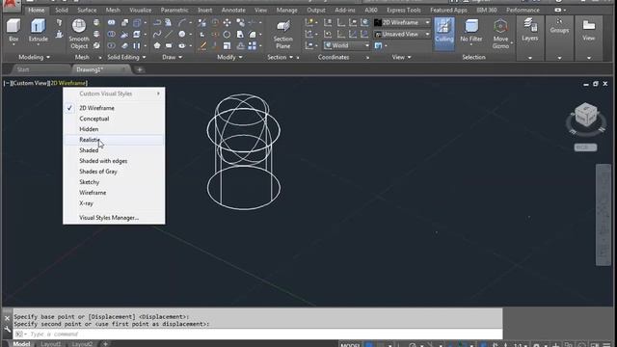This screenshot has width=617, height=347.
Task: Select Sketchy visual style
Action: 114,182
